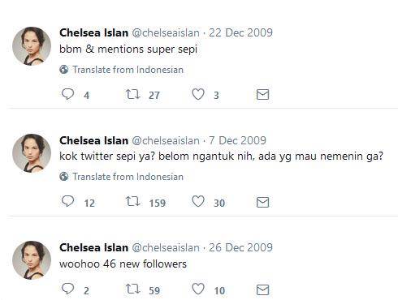
Task: Reply to the 7 Dec 2009 tweet
Action: 67,202
